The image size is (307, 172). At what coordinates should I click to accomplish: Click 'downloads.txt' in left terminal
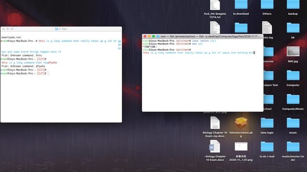click(11, 37)
